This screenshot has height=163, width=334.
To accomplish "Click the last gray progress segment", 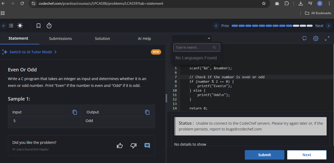I will pos(309,26).
